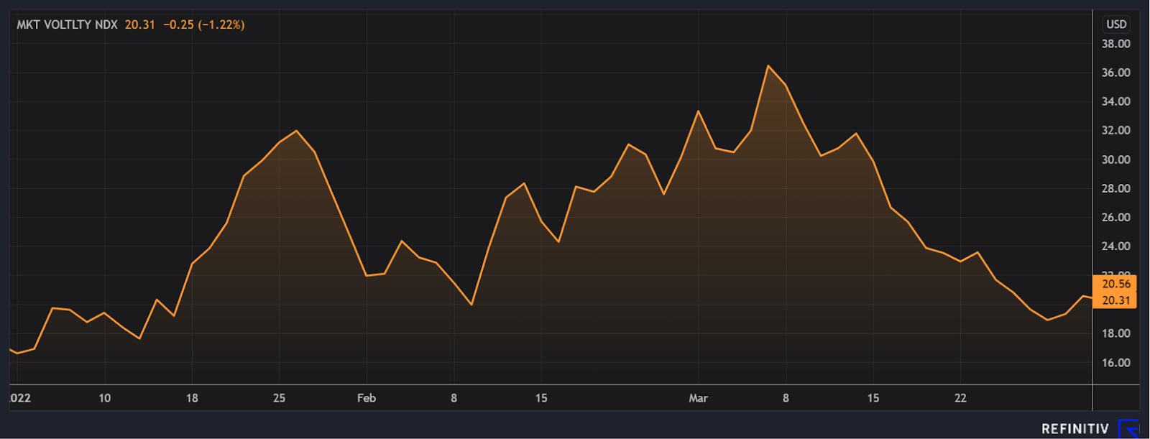Click the 36.00 price axis label
Screen dimensions: 1150x439
(x=1116, y=73)
